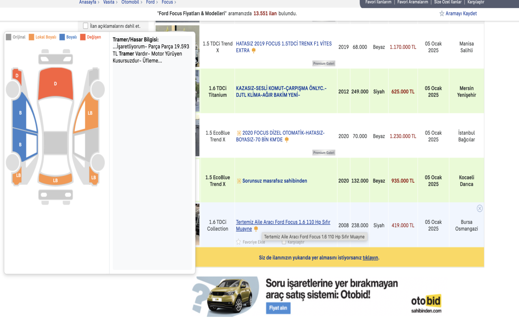Screen dimensions: 519x324
Task: Click the Favoriye Ekle star icon
Action: (x=238, y=242)
